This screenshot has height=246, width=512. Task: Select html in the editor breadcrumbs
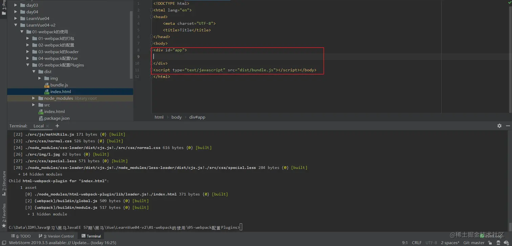tap(159, 117)
